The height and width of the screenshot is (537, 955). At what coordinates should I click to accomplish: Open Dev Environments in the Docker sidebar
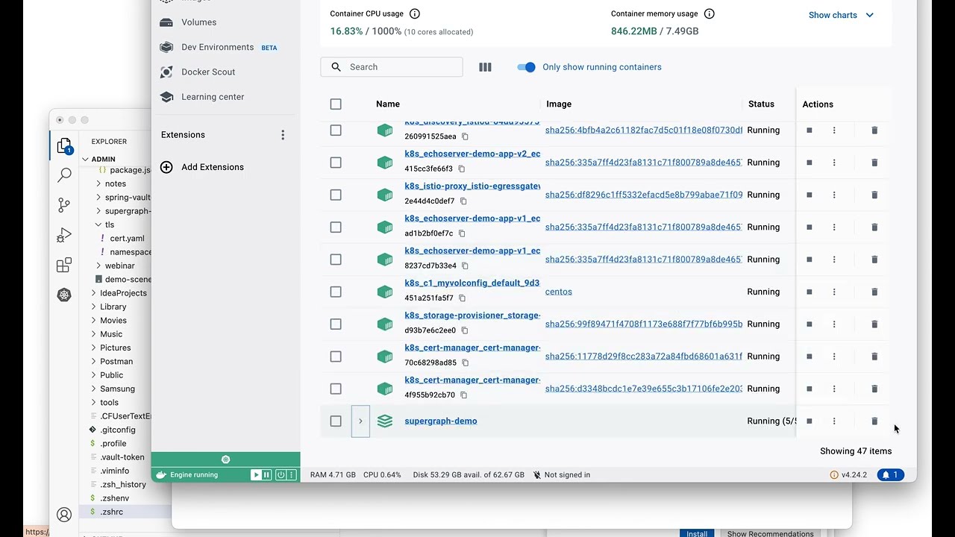[x=217, y=47]
